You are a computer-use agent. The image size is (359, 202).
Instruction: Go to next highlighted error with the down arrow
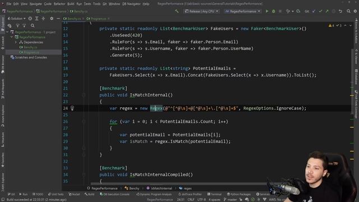pos(351,25)
